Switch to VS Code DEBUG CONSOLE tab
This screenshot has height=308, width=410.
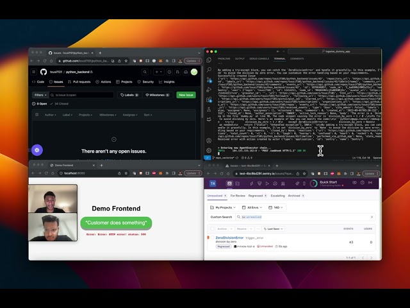[259, 58]
